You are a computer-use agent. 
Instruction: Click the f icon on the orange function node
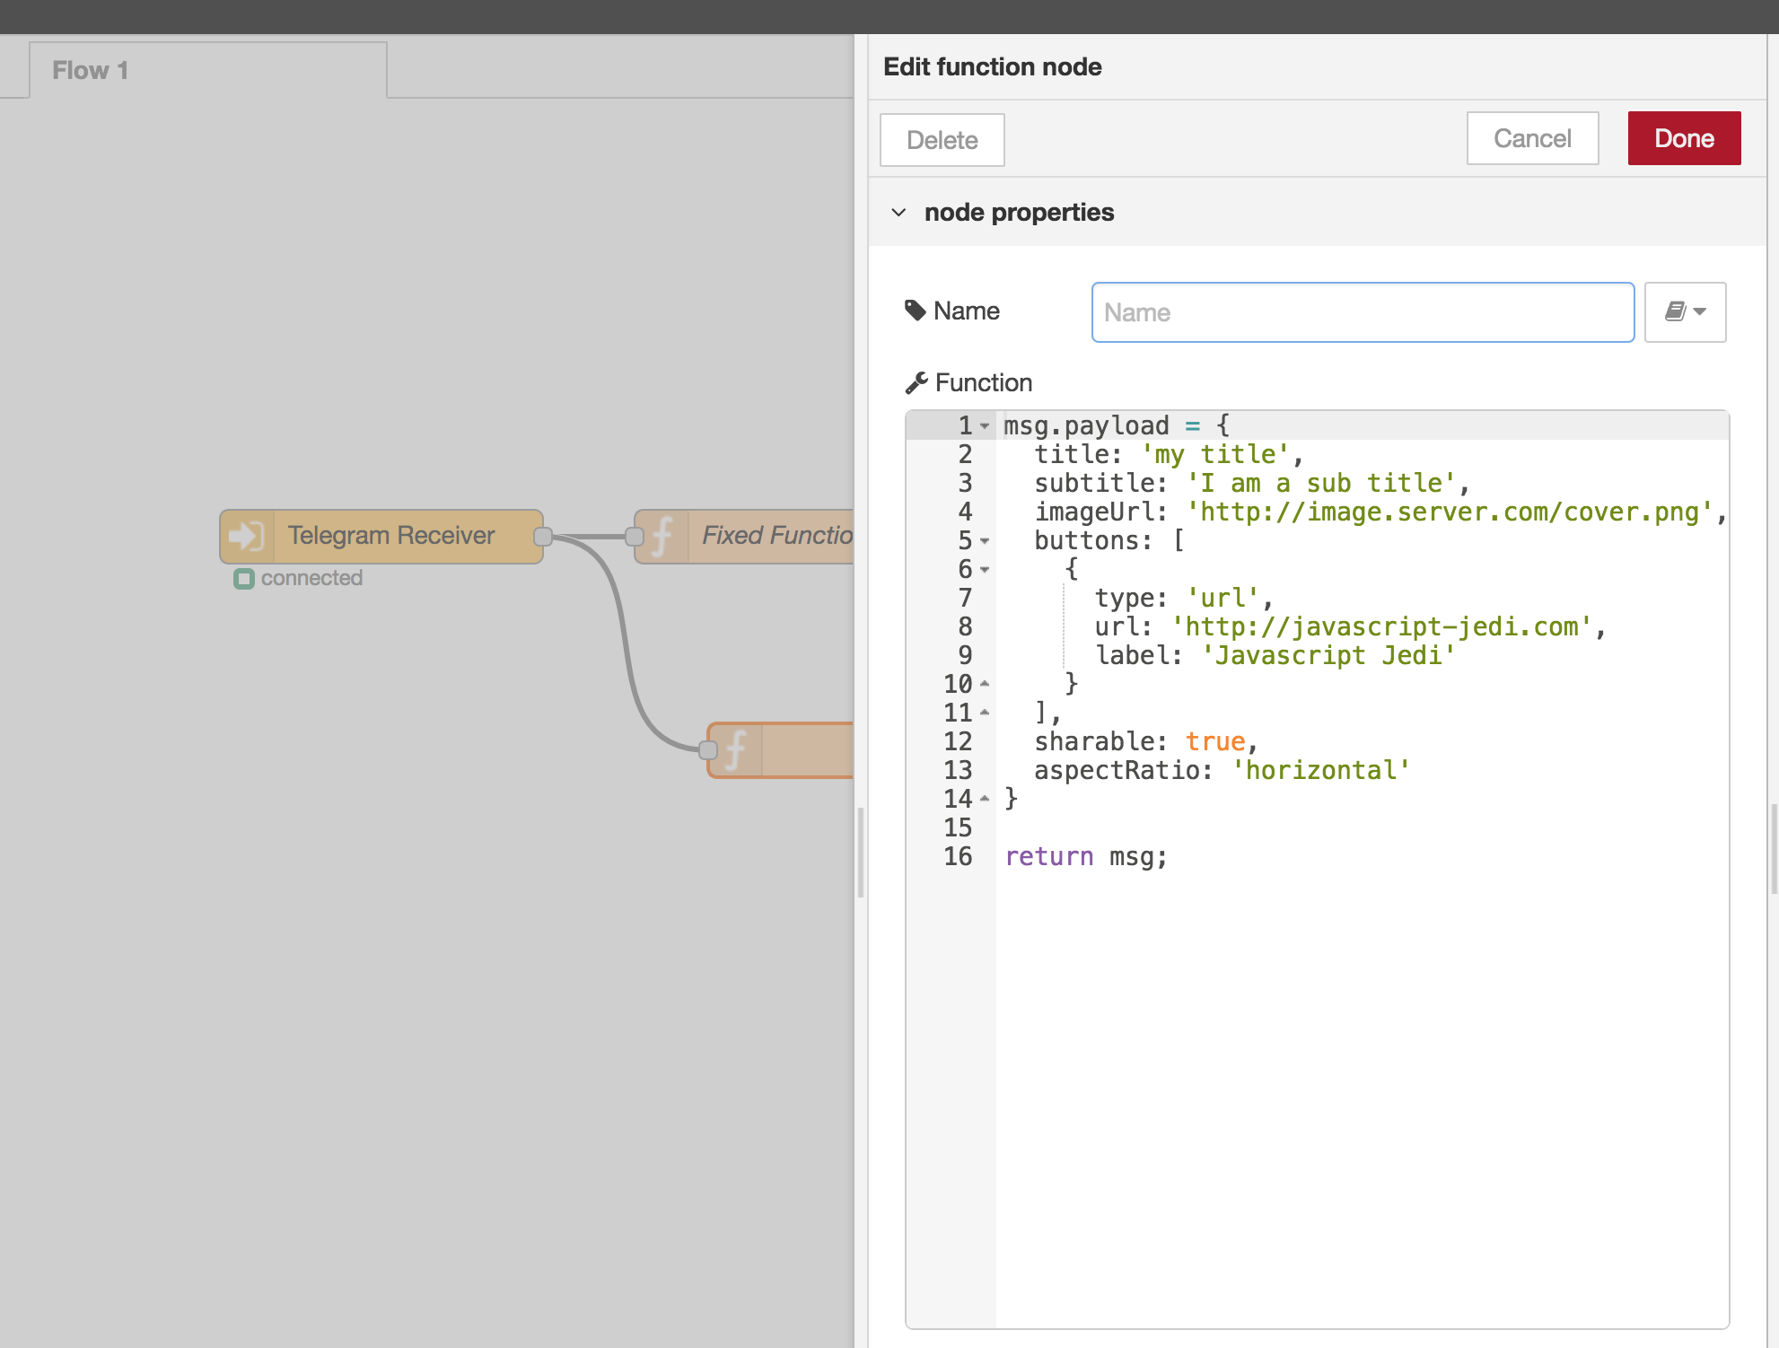736,750
